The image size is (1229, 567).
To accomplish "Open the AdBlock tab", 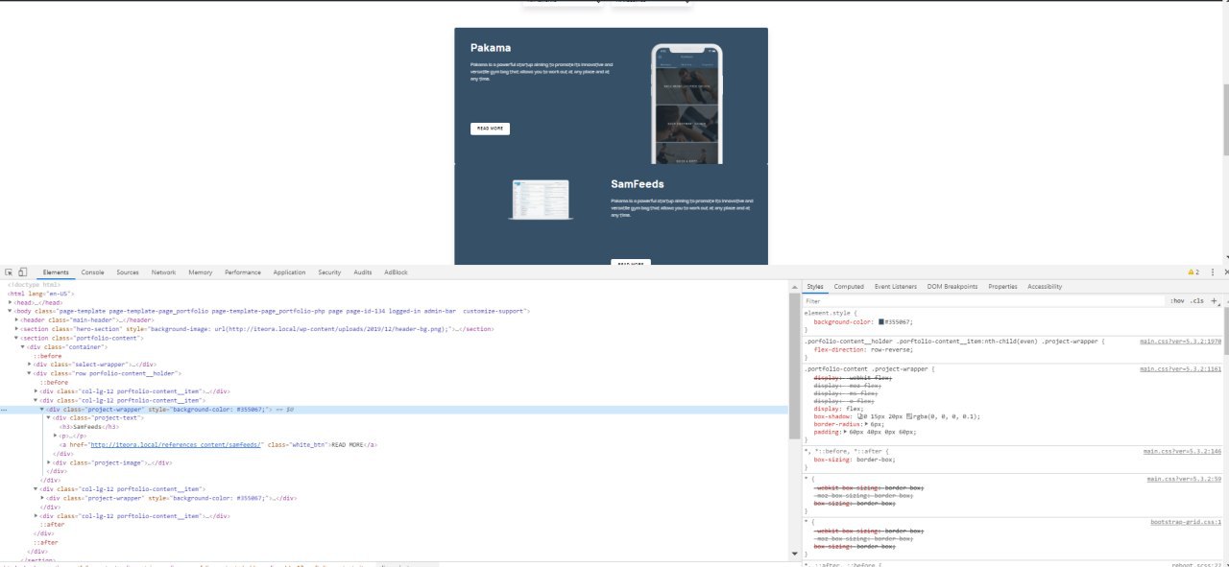I will click(x=396, y=272).
